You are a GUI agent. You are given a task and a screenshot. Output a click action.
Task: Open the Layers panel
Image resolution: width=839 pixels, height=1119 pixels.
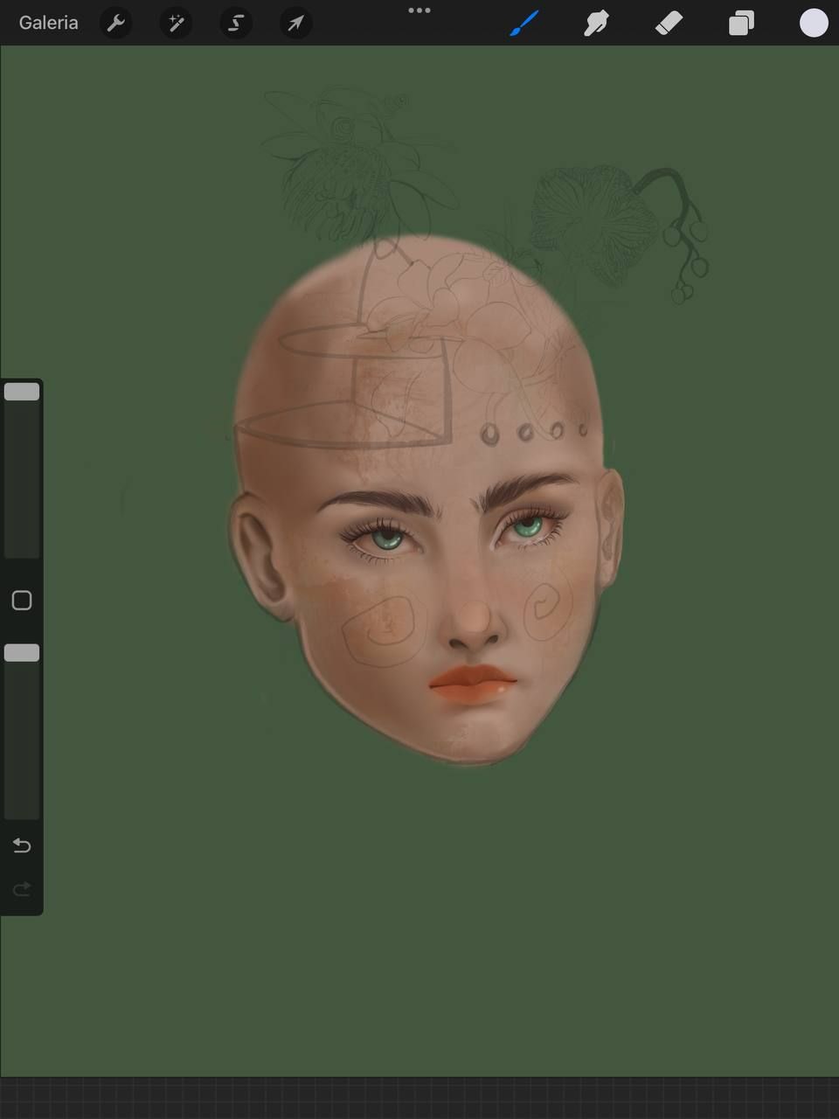tap(741, 23)
